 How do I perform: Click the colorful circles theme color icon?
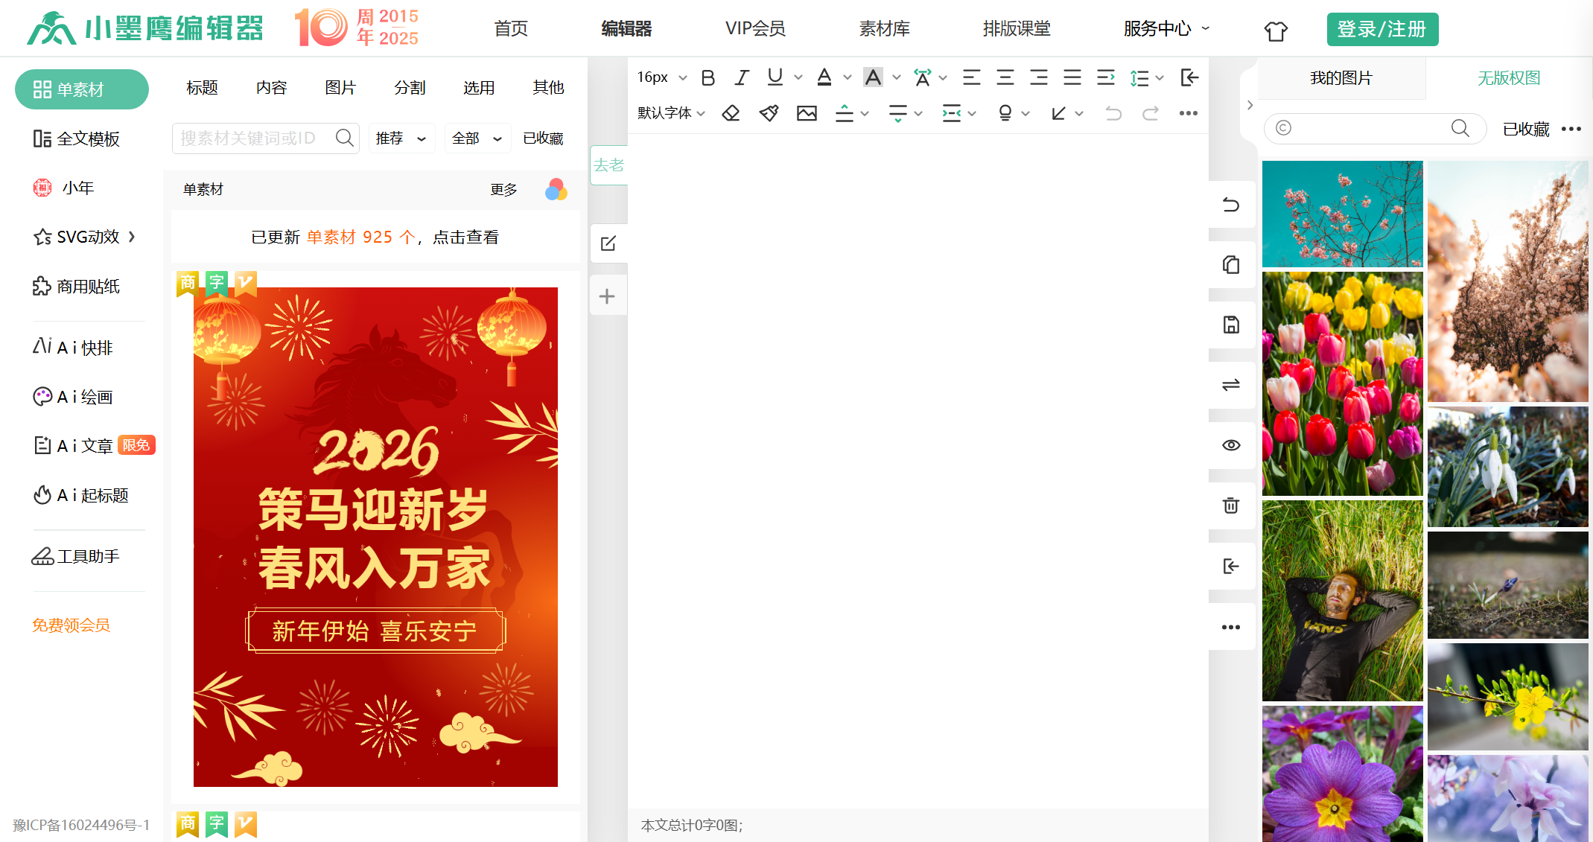pyautogui.click(x=556, y=190)
